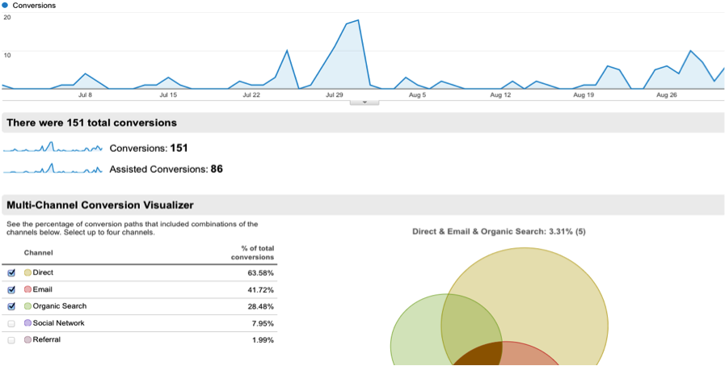Expand the chart drawer handle arrow
The width and height of the screenshot is (725, 366).
pyautogui.click(x=365, y=102)
